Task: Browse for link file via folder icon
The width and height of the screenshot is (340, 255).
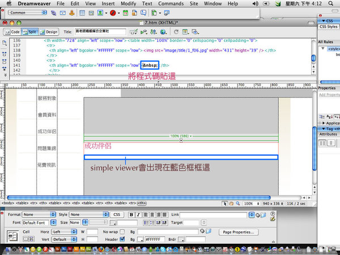Action: click(263, 215)
